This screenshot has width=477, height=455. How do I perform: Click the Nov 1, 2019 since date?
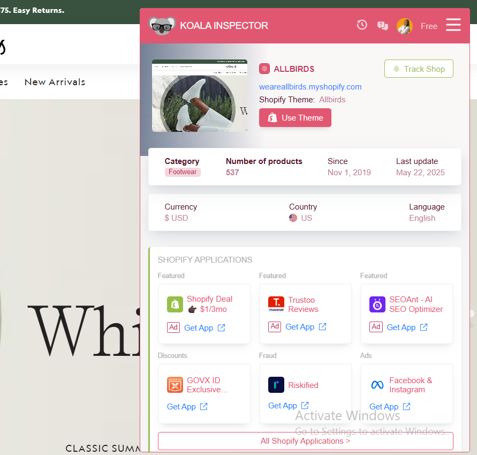click(349, 173)
